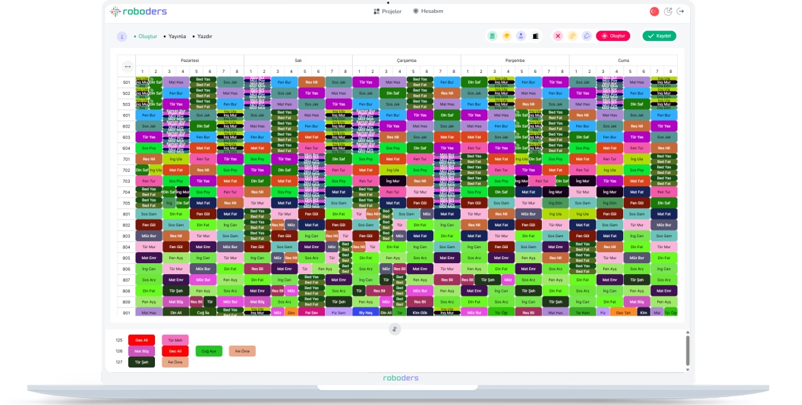
Task: Select the Tar Kem lesson in row 901
Action: coord(583,312)
